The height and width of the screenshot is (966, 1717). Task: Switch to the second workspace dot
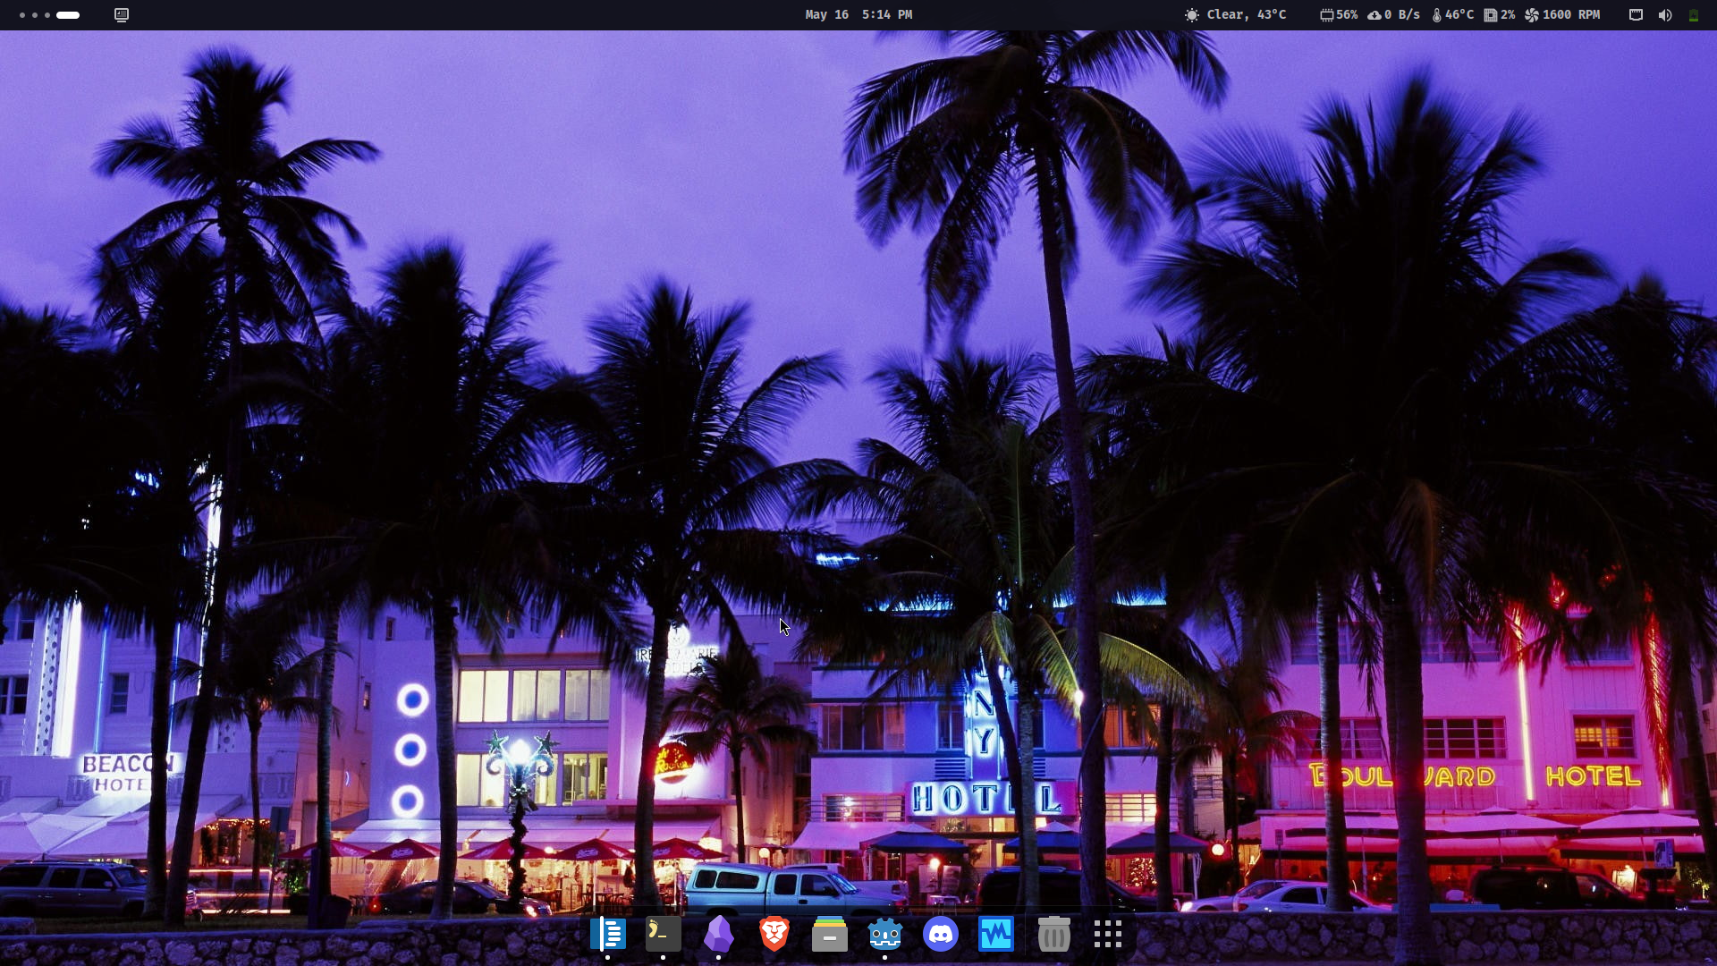[x=35, y=15]
